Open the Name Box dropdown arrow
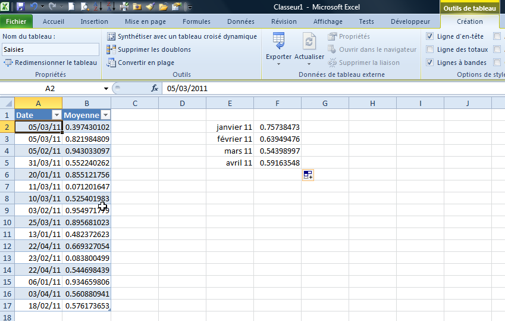Screen dimensions: 505x321 click(106, 88)
